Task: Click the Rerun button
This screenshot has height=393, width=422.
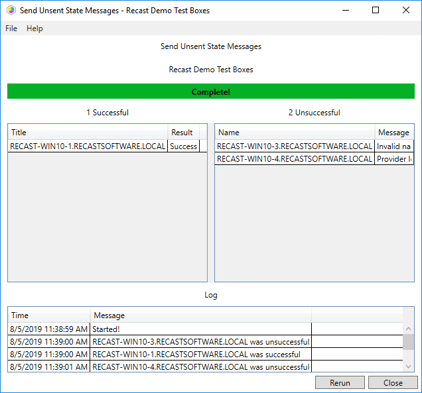Action: (340, 382)
